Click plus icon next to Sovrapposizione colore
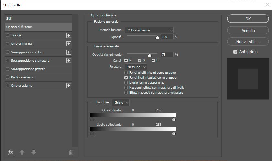 click(x=69, y=52)
